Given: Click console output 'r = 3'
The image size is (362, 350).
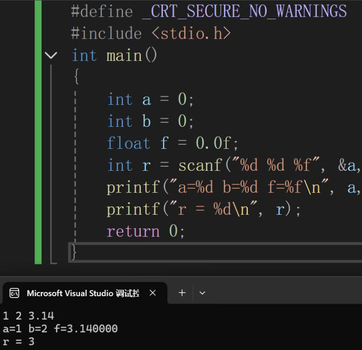Looking at the screenshot, I should 19,342.
